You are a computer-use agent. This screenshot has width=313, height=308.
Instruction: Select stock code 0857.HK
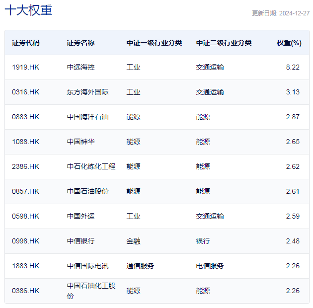[x=25, y=191]
